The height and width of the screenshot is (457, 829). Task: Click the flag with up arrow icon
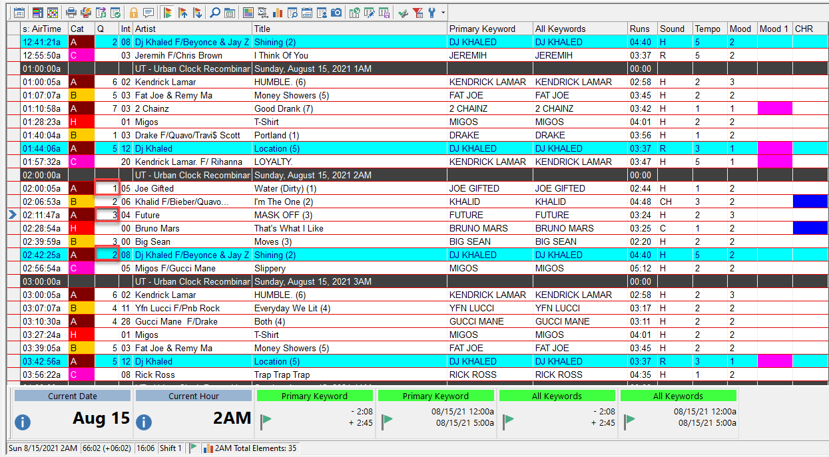(x=183, y=13)
